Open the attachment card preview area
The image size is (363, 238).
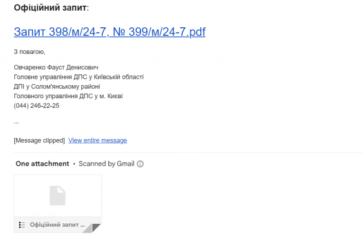[58, 196]
